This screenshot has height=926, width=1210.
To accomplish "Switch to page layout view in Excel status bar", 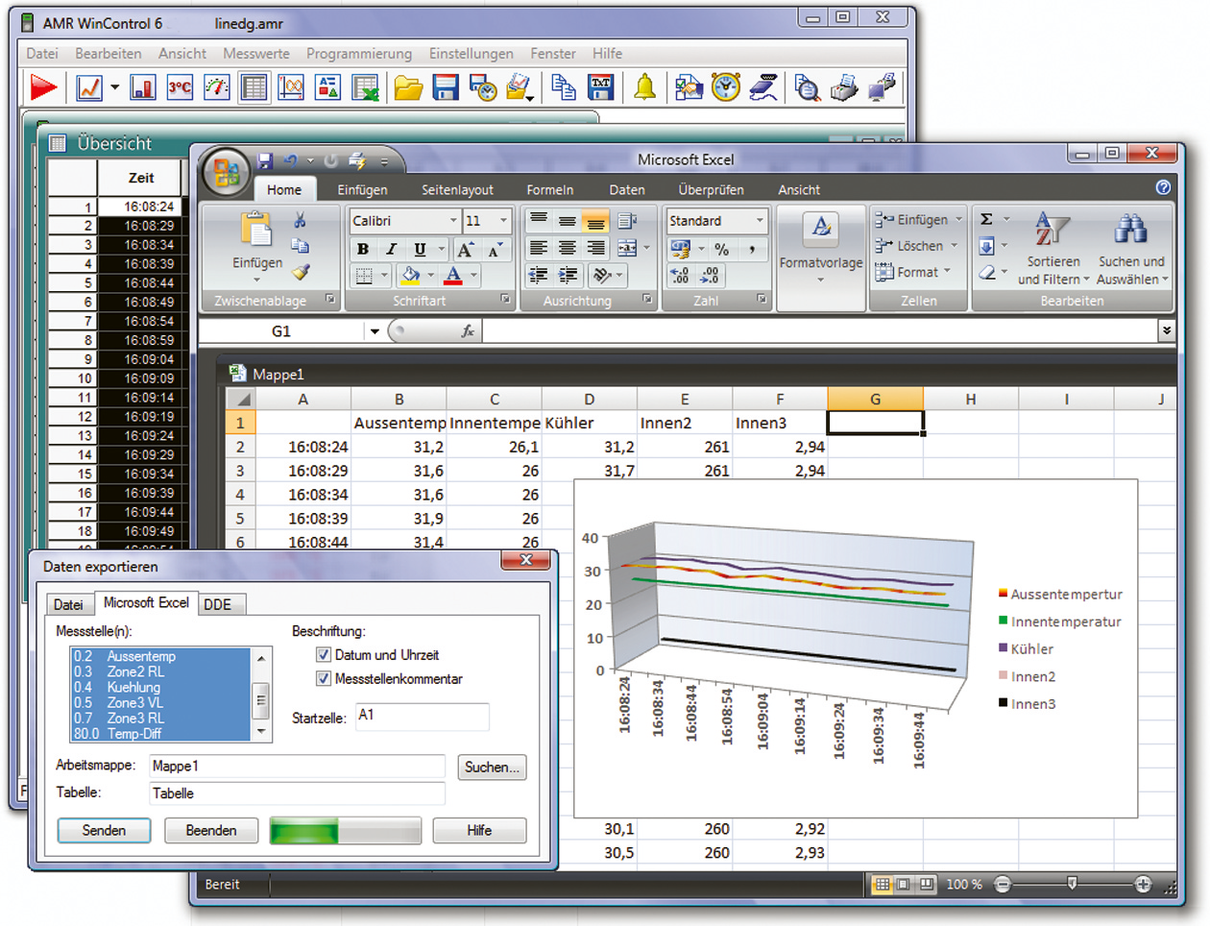I will [x=904, y=885].
